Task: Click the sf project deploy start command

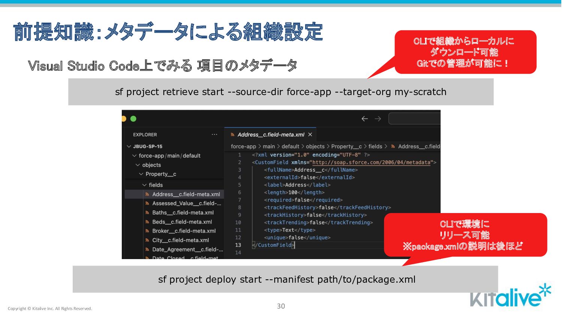Action: [287, 279]
